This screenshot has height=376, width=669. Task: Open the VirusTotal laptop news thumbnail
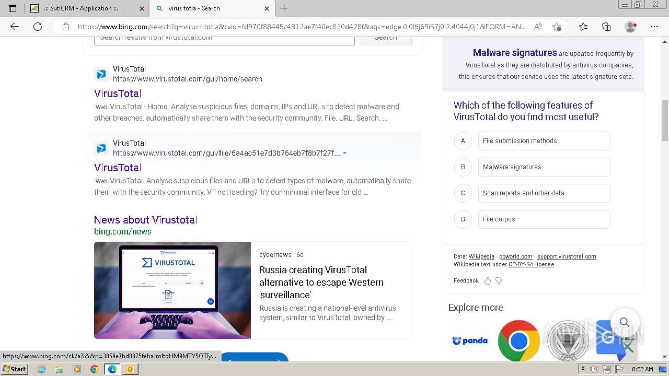point(172,290)
